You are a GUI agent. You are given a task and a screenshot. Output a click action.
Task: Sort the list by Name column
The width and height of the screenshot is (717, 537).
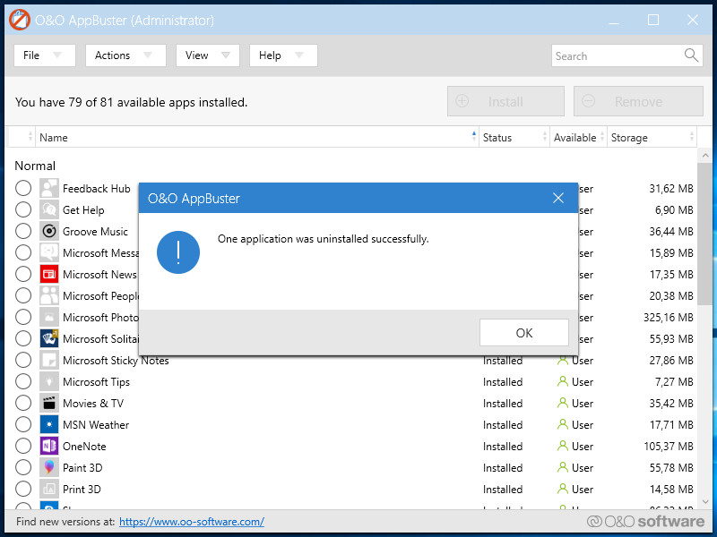pyautogui.click(x=257, y=137)
